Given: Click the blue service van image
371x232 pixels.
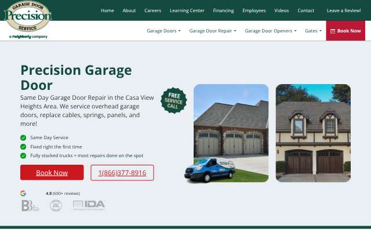Looking at the screenshot, I should (210, 170).
